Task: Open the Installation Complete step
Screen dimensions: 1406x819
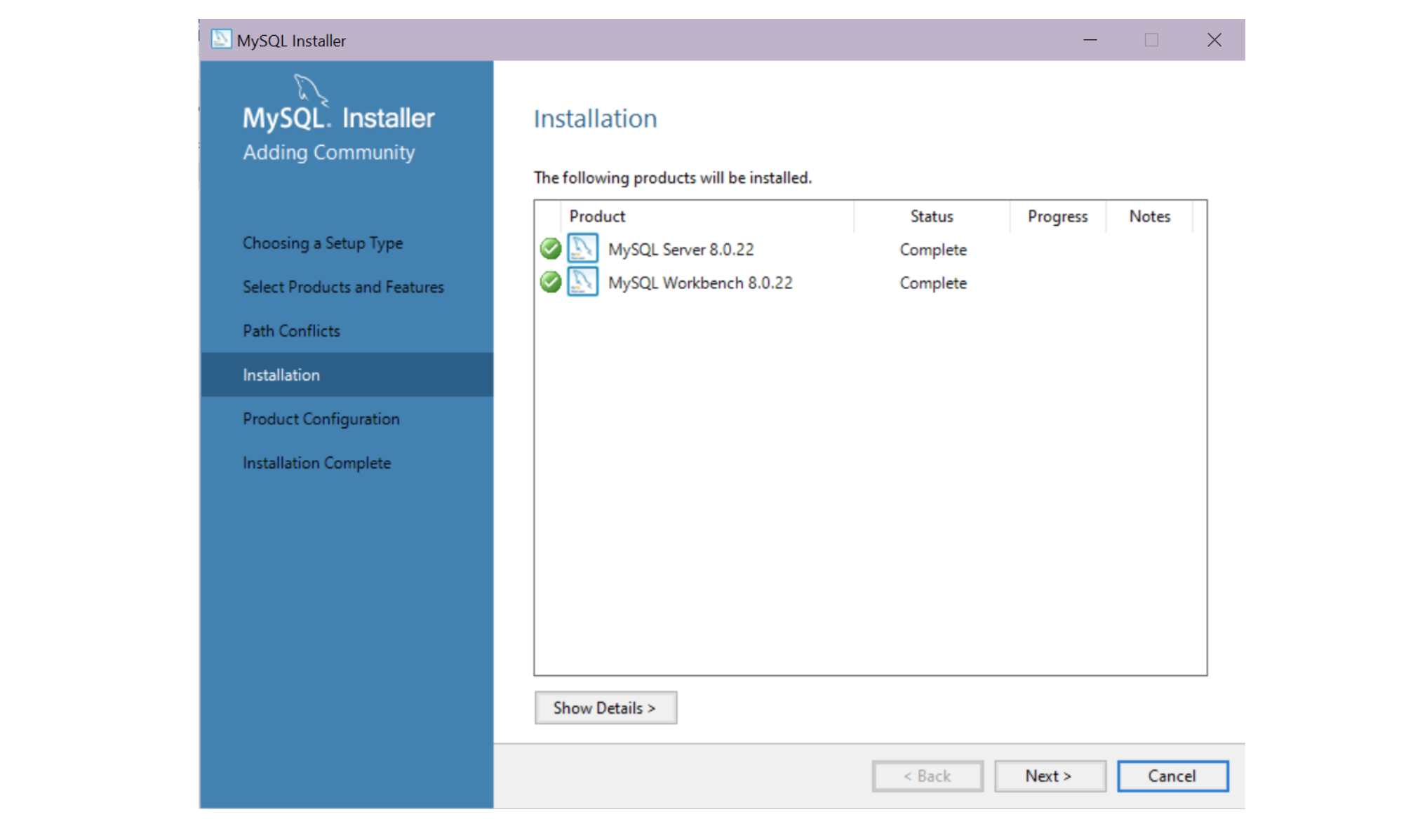Action: 316,463
